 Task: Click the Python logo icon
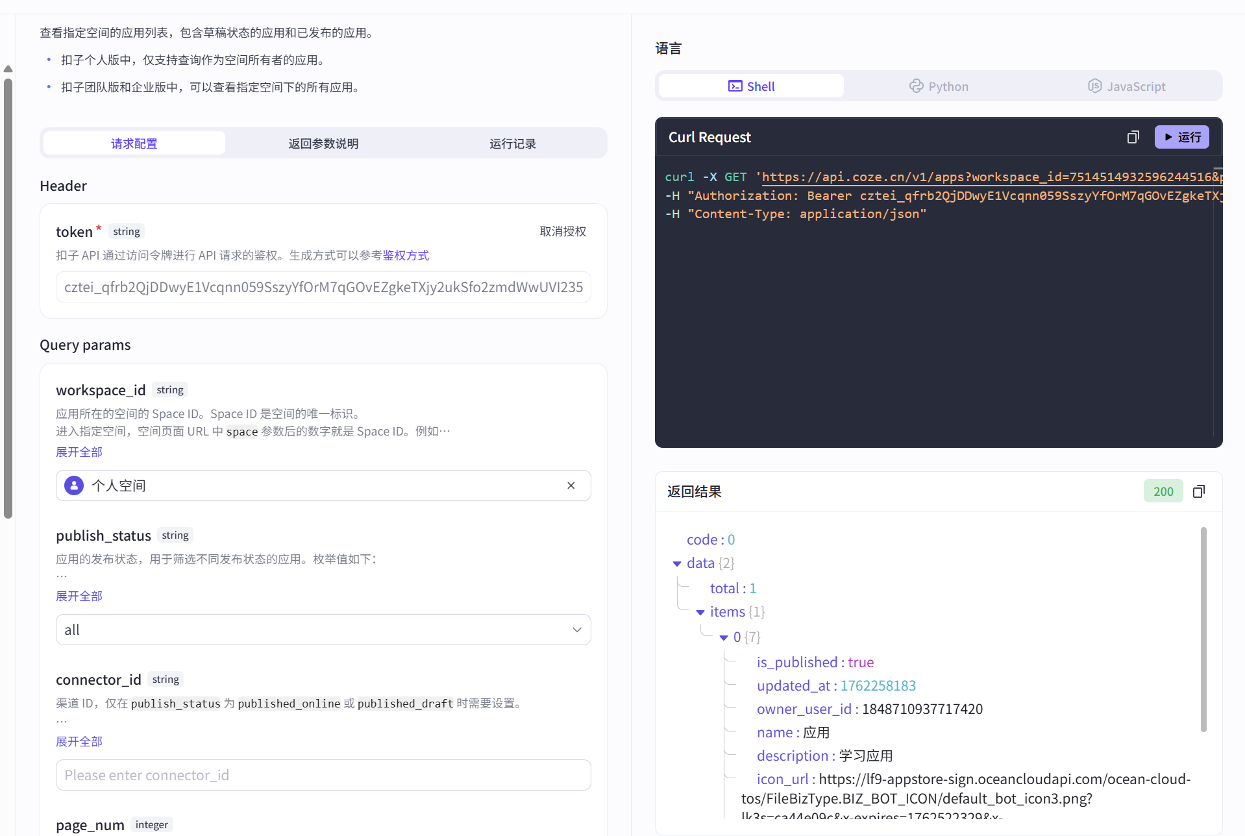[x=916, y=86]
